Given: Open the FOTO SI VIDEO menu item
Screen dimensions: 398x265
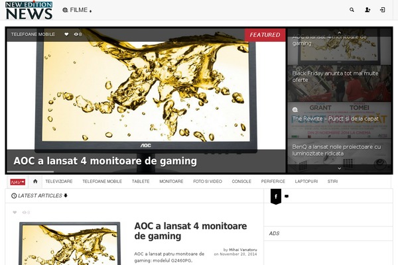Looking at the screenshot, I should (208, 182).
